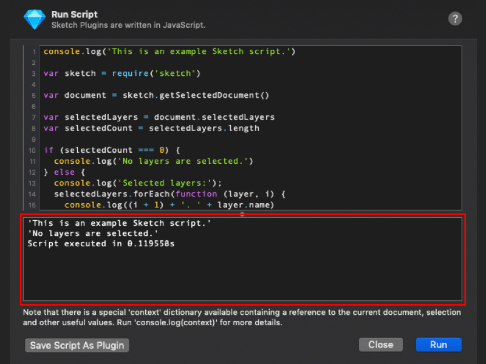Click the 'else' keyword on line 12
Viewport: 486px width, 364px height.
(64, 172)
